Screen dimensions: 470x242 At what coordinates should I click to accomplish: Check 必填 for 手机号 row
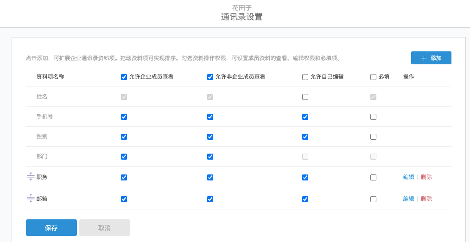pyautogui.click(x=373, y=117)
